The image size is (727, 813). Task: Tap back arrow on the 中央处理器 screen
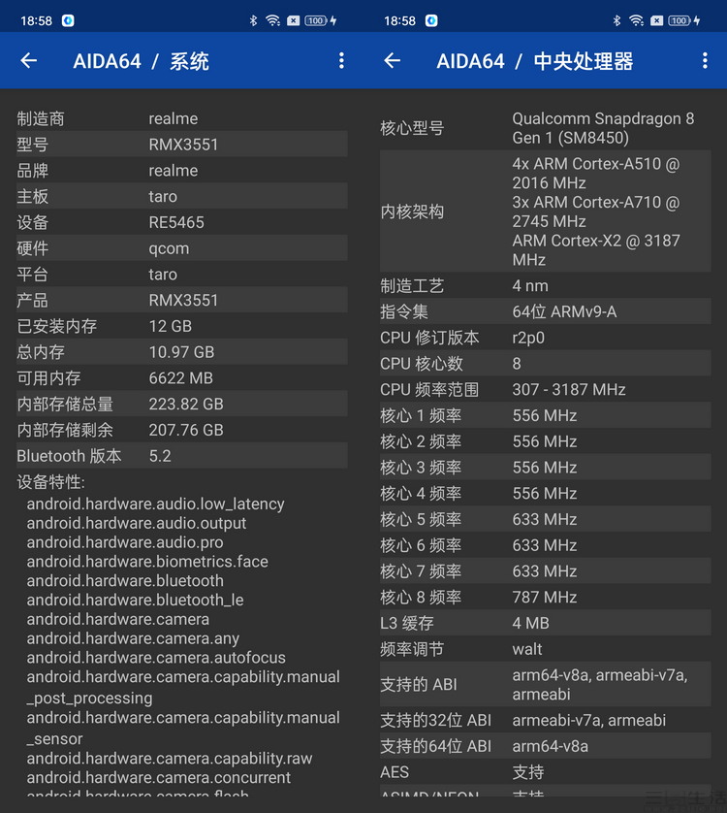point(393,61)
